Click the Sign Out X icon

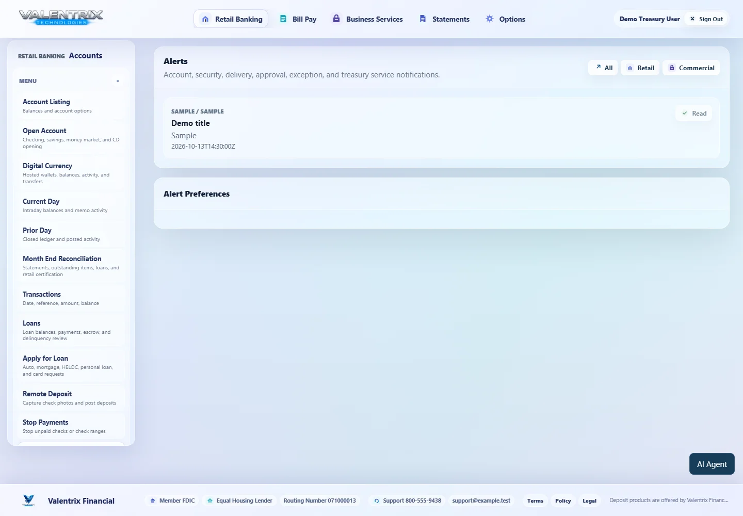click(692, 19)
